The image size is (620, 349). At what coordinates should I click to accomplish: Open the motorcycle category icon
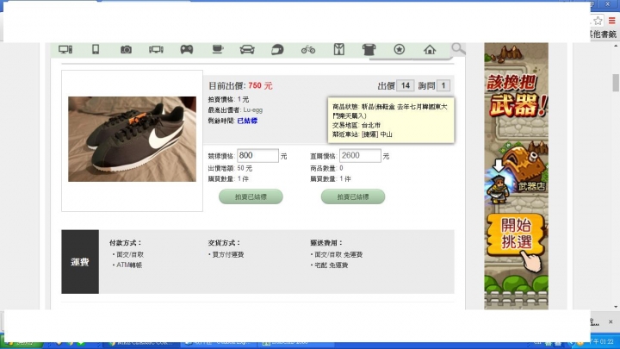click(x=308, y=49)
